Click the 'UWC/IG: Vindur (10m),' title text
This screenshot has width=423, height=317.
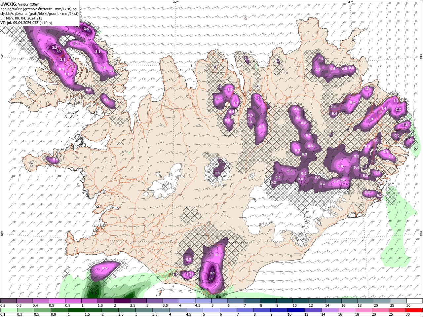click(x=20, y=4)
